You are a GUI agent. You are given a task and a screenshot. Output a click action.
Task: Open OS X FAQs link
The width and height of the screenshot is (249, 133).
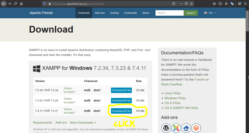172,103
